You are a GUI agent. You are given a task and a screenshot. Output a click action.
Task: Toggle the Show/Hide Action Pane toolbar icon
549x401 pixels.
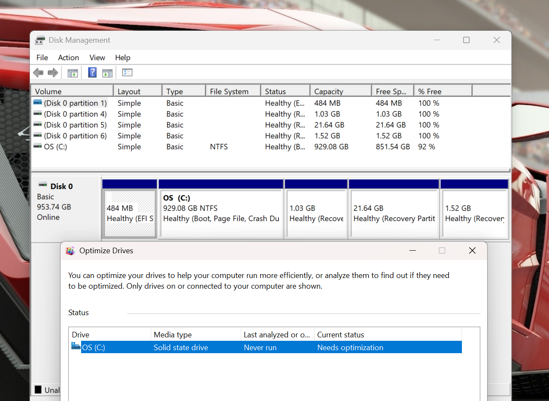(x=107, y=73)
